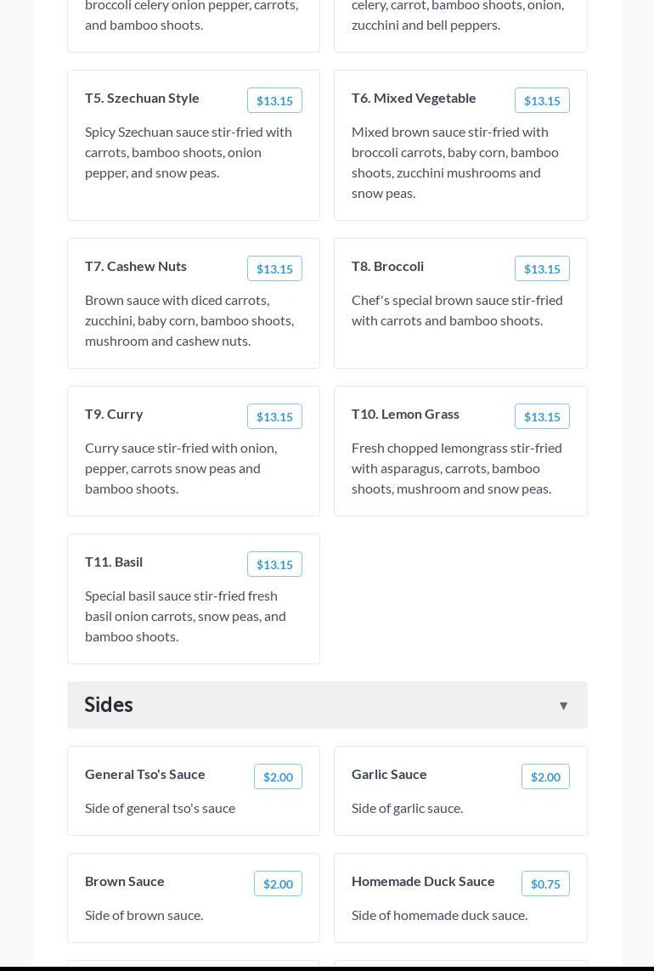This screenshot has width=654, height=971.
Task: Select General Tso's Sauce $2.00 price
Action: coord(278,776)
